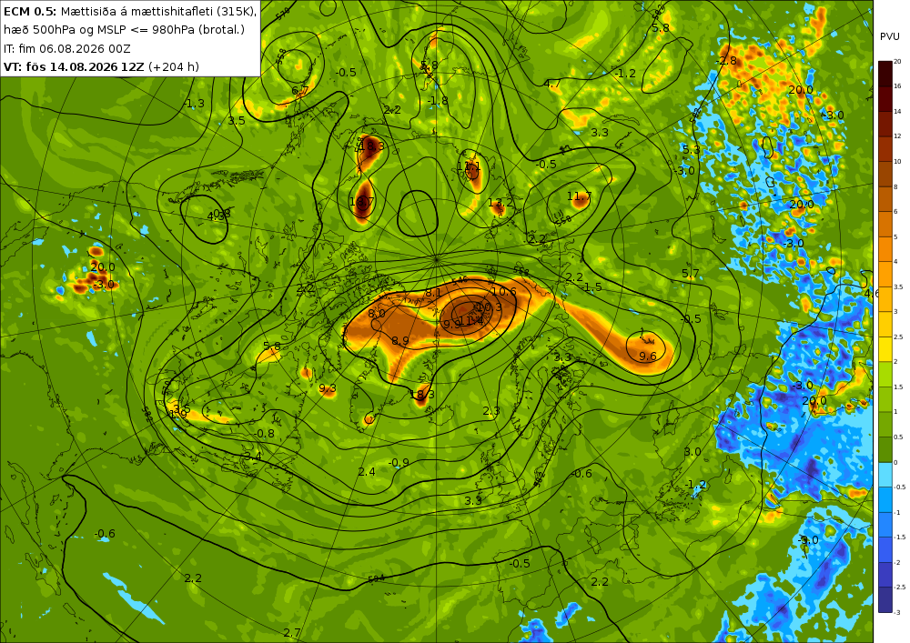Click the '2.7' value at the bottom edge

[x=292, y=632]
